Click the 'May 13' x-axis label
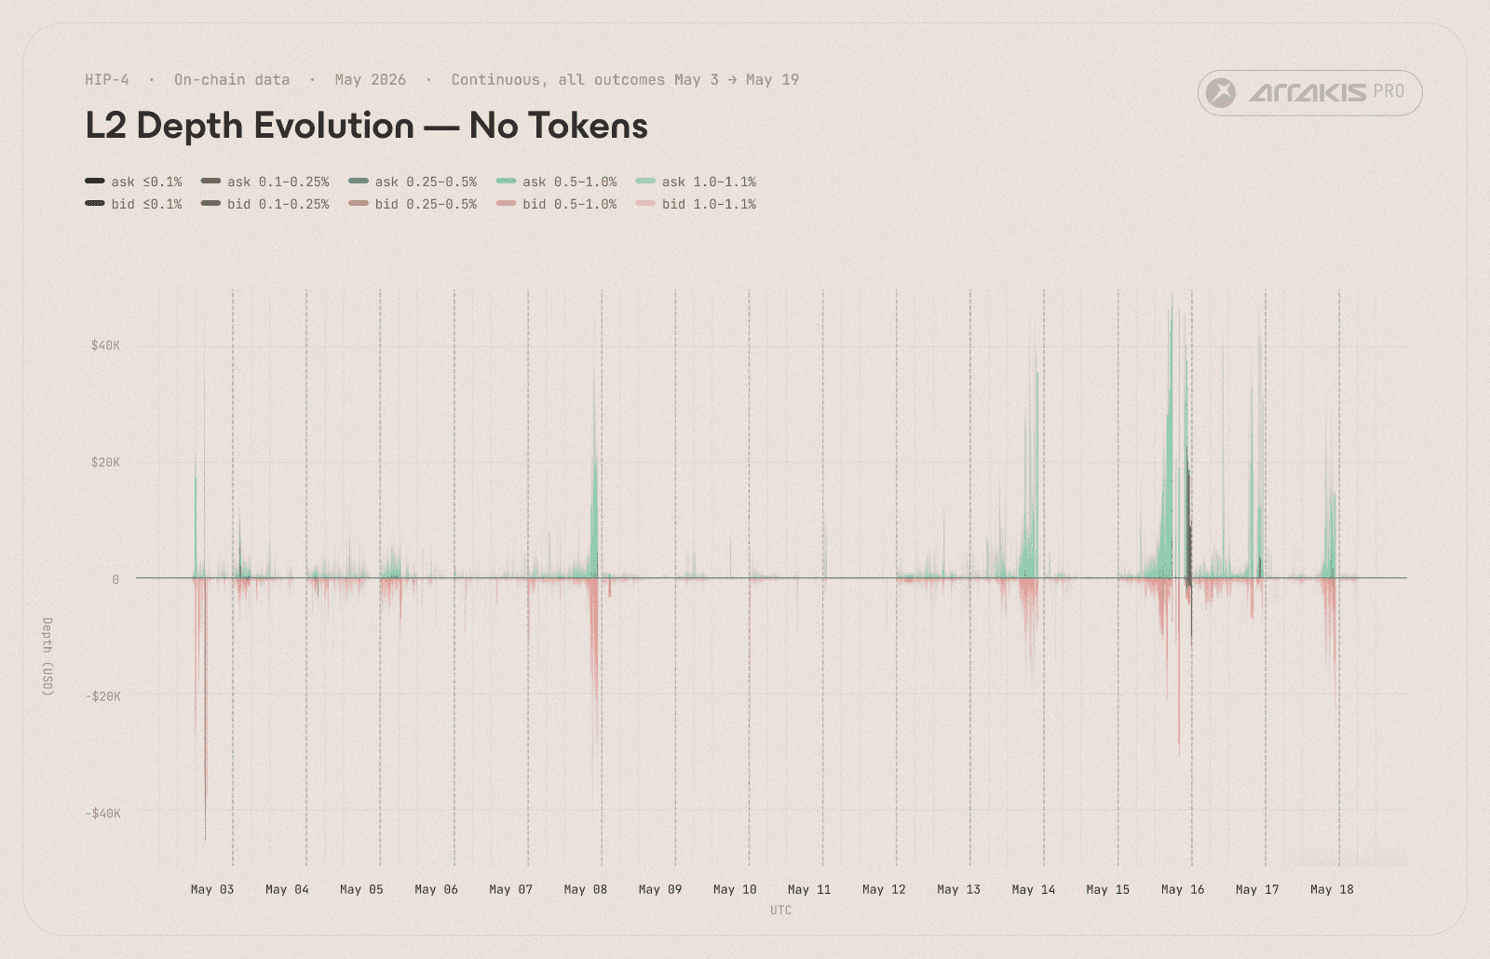Image resolution: width=1490 pixels, height=959 pixels. click(x=958, y=889)
